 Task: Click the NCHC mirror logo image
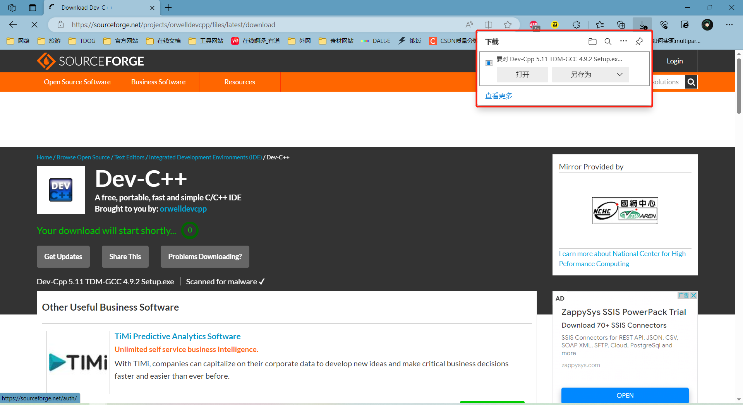[x=625, y=210]
